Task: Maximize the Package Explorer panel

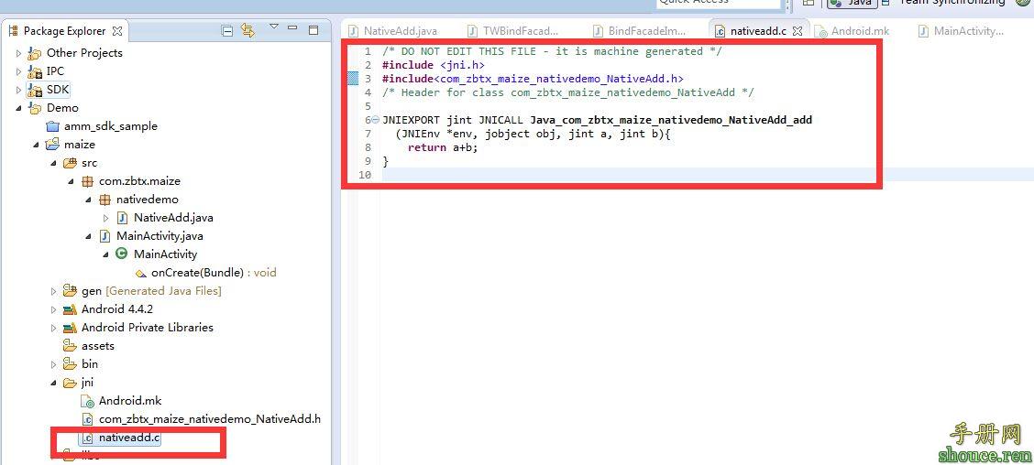Action: pyautogui.click(x=313, y=31)
